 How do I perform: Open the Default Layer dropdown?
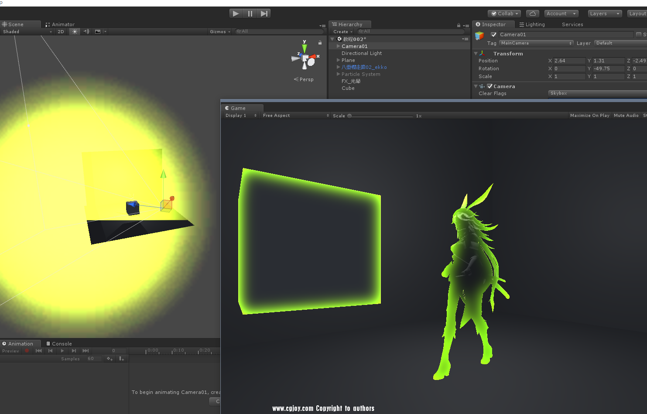[620, 43]
